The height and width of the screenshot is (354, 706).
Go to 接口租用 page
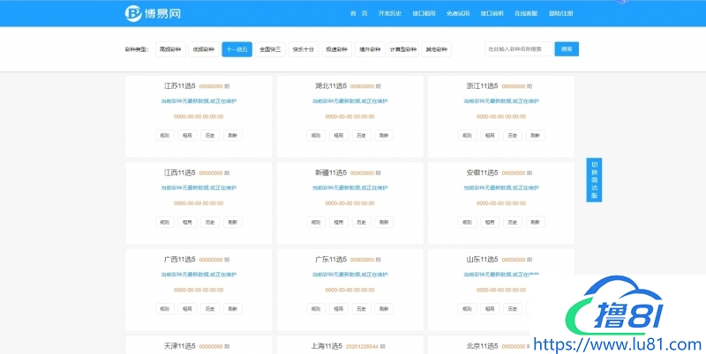click(x=424, y=14)
